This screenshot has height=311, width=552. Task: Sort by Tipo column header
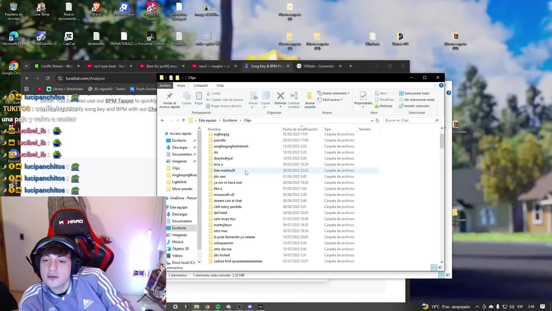(x=327, y=129)
